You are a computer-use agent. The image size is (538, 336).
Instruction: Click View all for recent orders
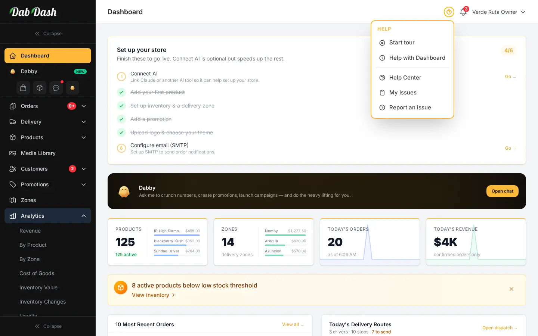[293, 324]
